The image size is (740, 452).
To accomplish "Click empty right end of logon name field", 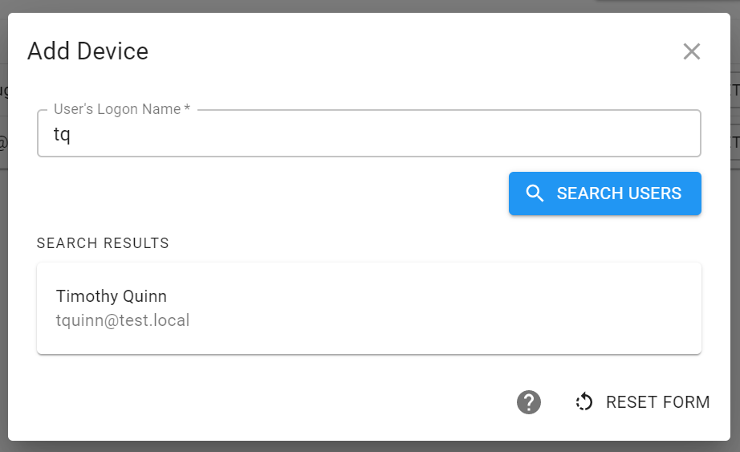I will tap(613, 133).
